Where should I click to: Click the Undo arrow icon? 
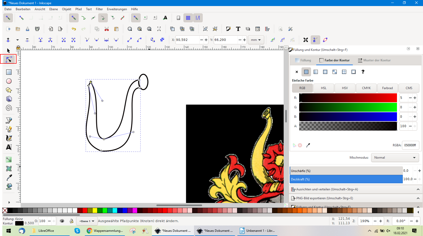click(x=74, y=29)
